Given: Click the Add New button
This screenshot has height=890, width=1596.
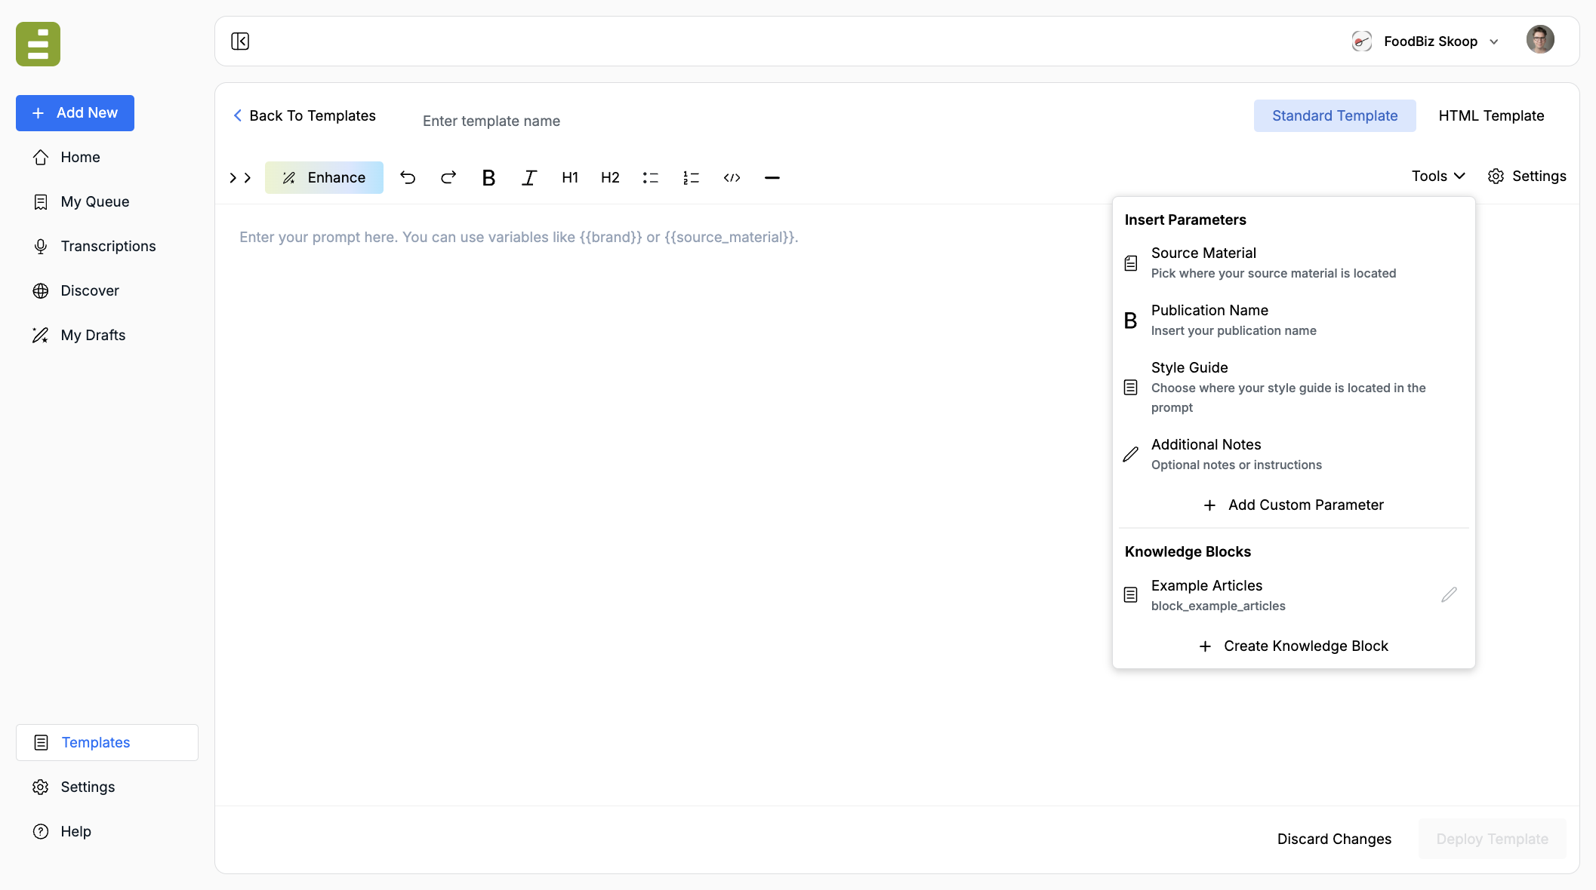Looking at the screenshot, I should point(75,113).
